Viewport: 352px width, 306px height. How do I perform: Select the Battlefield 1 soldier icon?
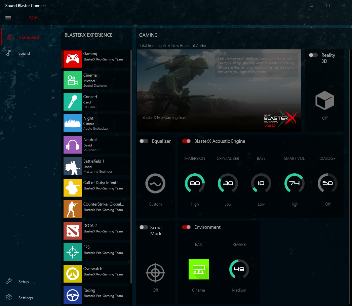[x=73, y=166]
